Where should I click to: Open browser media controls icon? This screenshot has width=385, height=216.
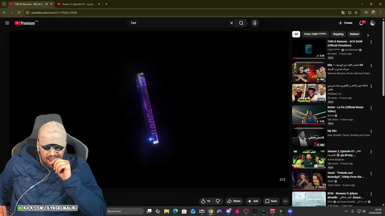366,13
